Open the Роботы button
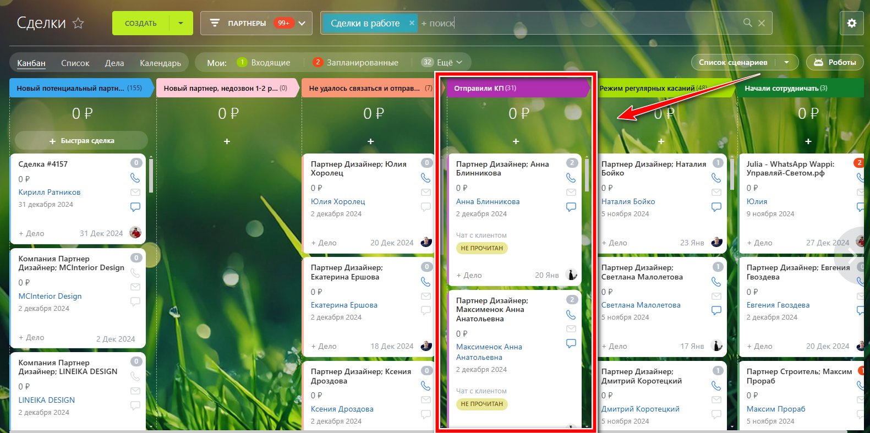 click(x=835, y=62)
